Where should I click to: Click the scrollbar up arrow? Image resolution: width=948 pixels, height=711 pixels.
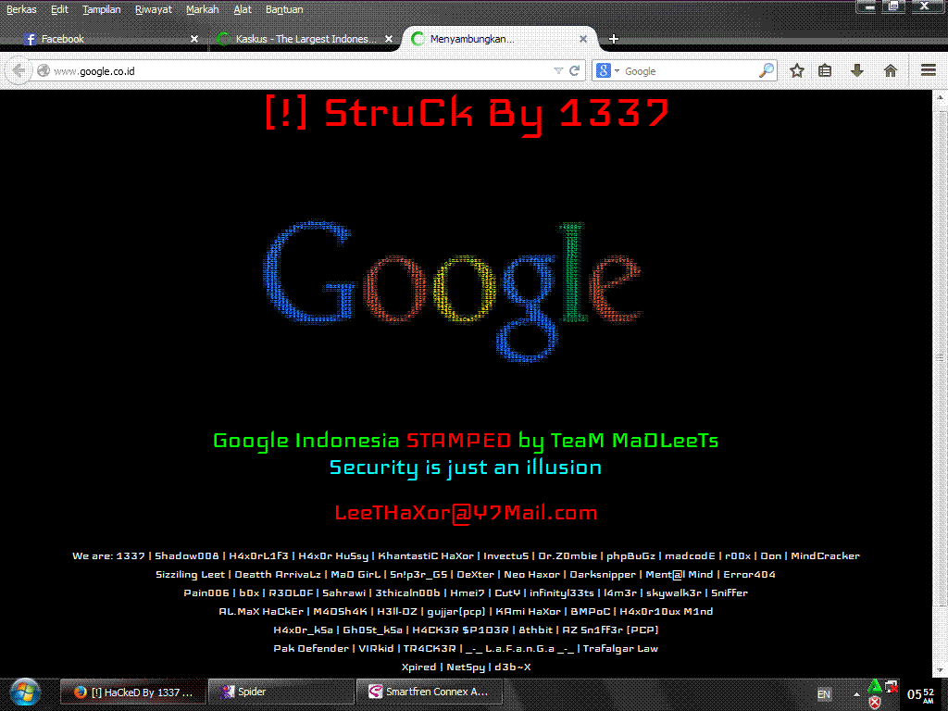click(x=941, y=96)
